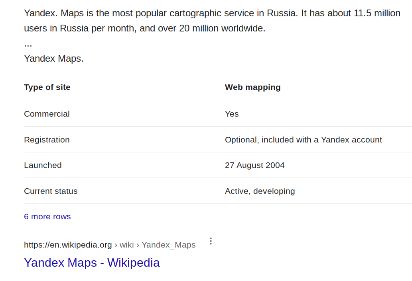Select the 'Web mapping' header cell
This screenshot has height=281, width=412.
(x=253, y=87)
